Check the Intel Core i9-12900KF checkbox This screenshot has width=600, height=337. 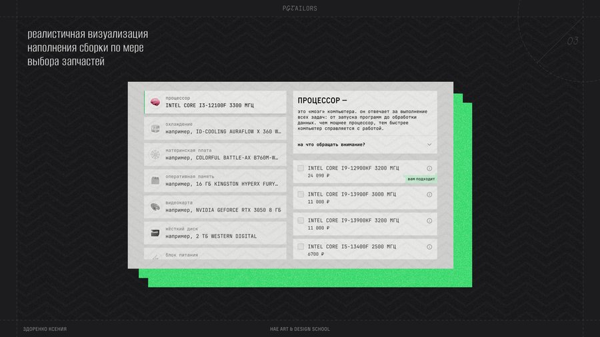coord(301,168)
